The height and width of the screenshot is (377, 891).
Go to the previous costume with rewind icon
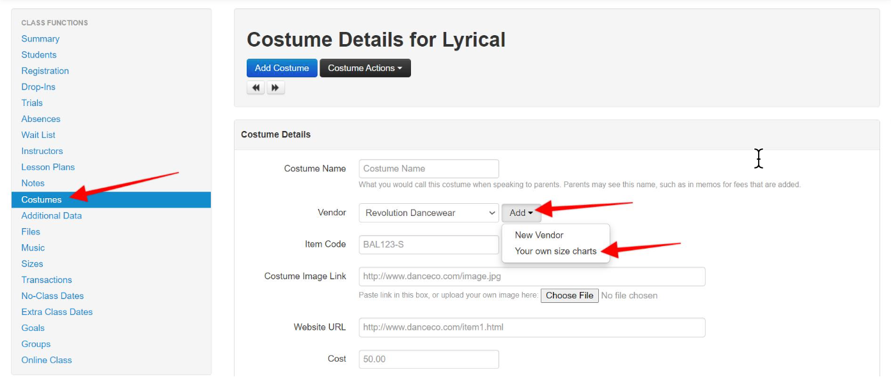256,88
